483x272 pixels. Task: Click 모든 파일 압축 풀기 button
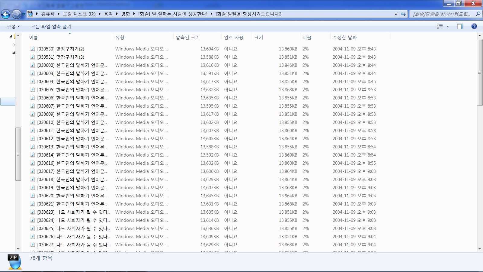(x=51, y=27)
